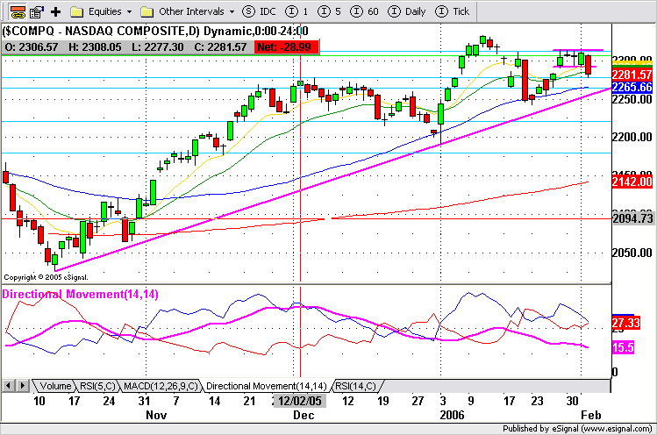
Task: Click the gray 2094.73 price label
Action: [x=632, y=218]
